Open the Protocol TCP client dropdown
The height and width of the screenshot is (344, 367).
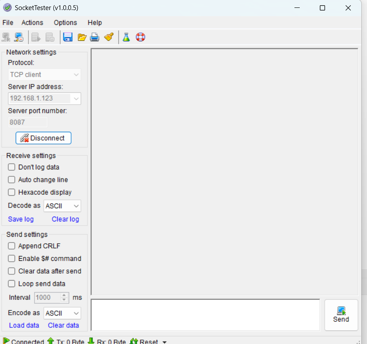45,74
